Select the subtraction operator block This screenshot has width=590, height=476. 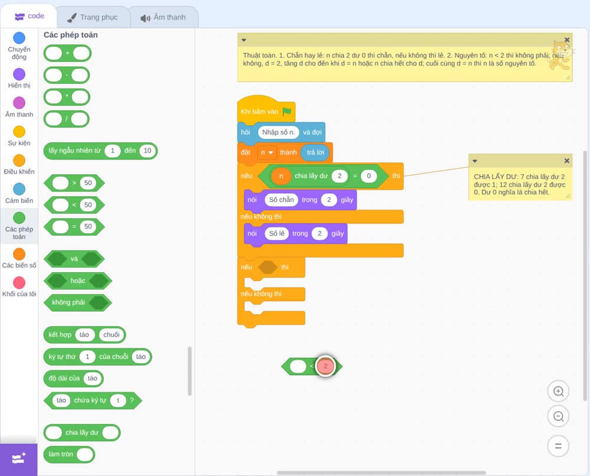(67, 76)
